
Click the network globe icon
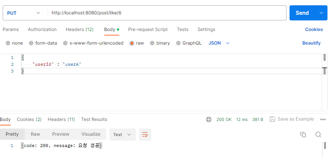point(209,119)
